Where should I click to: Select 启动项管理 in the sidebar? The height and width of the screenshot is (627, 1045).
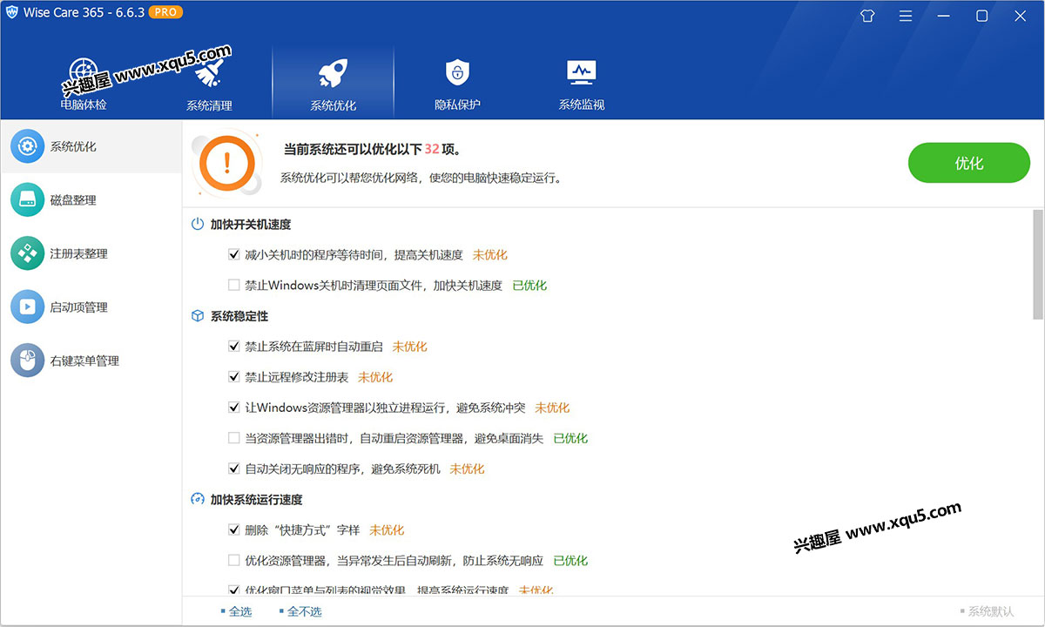tap(78, 307)
